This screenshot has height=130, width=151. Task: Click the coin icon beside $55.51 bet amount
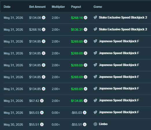click(42, 124)
